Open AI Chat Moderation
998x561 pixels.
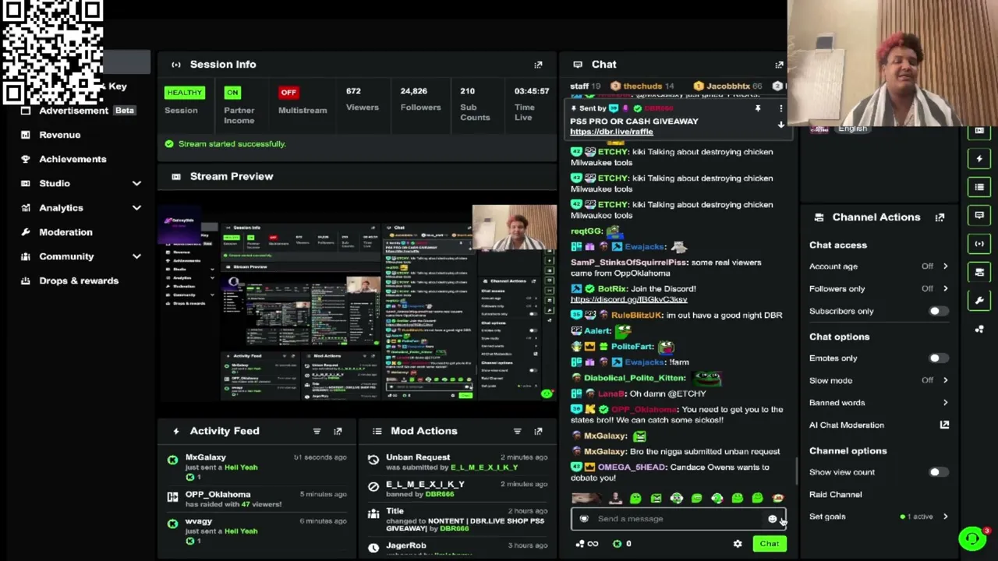pyautogui.click(x=847, y=425)
